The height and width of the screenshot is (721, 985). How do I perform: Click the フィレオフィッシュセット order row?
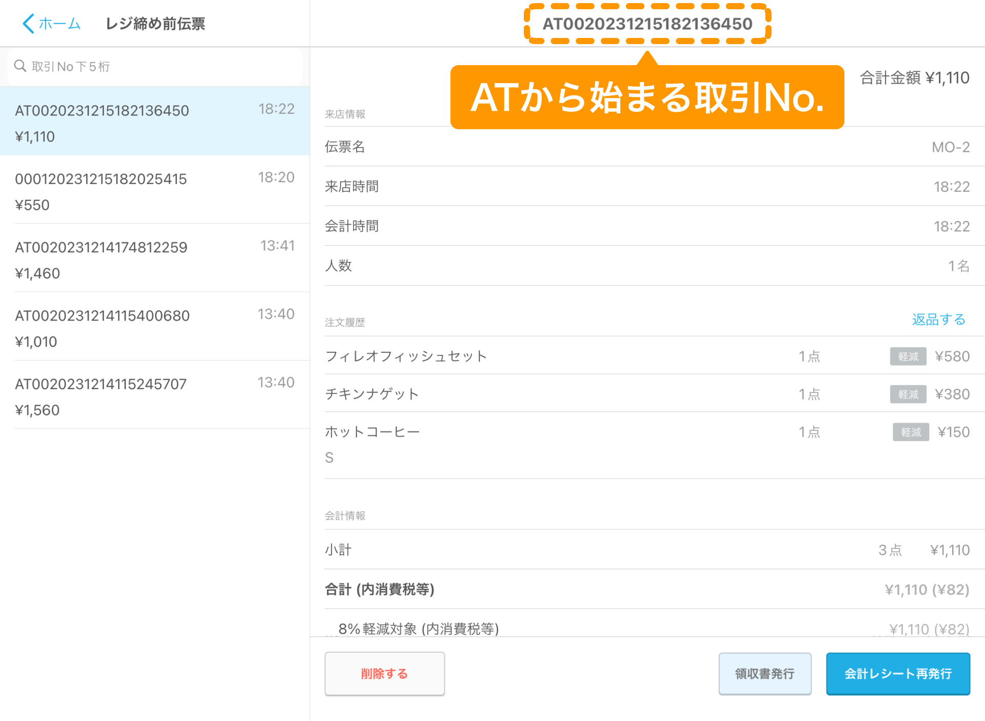[647, 356]
